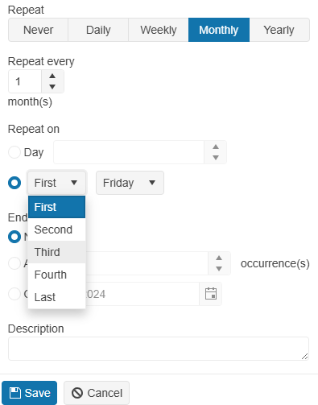The image size is (318, 405).
Task: Decrease the occurrences count arrow
Action: click(x=219, y=269)
